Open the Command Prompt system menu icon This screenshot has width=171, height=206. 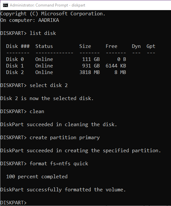(x=6, y=5)
